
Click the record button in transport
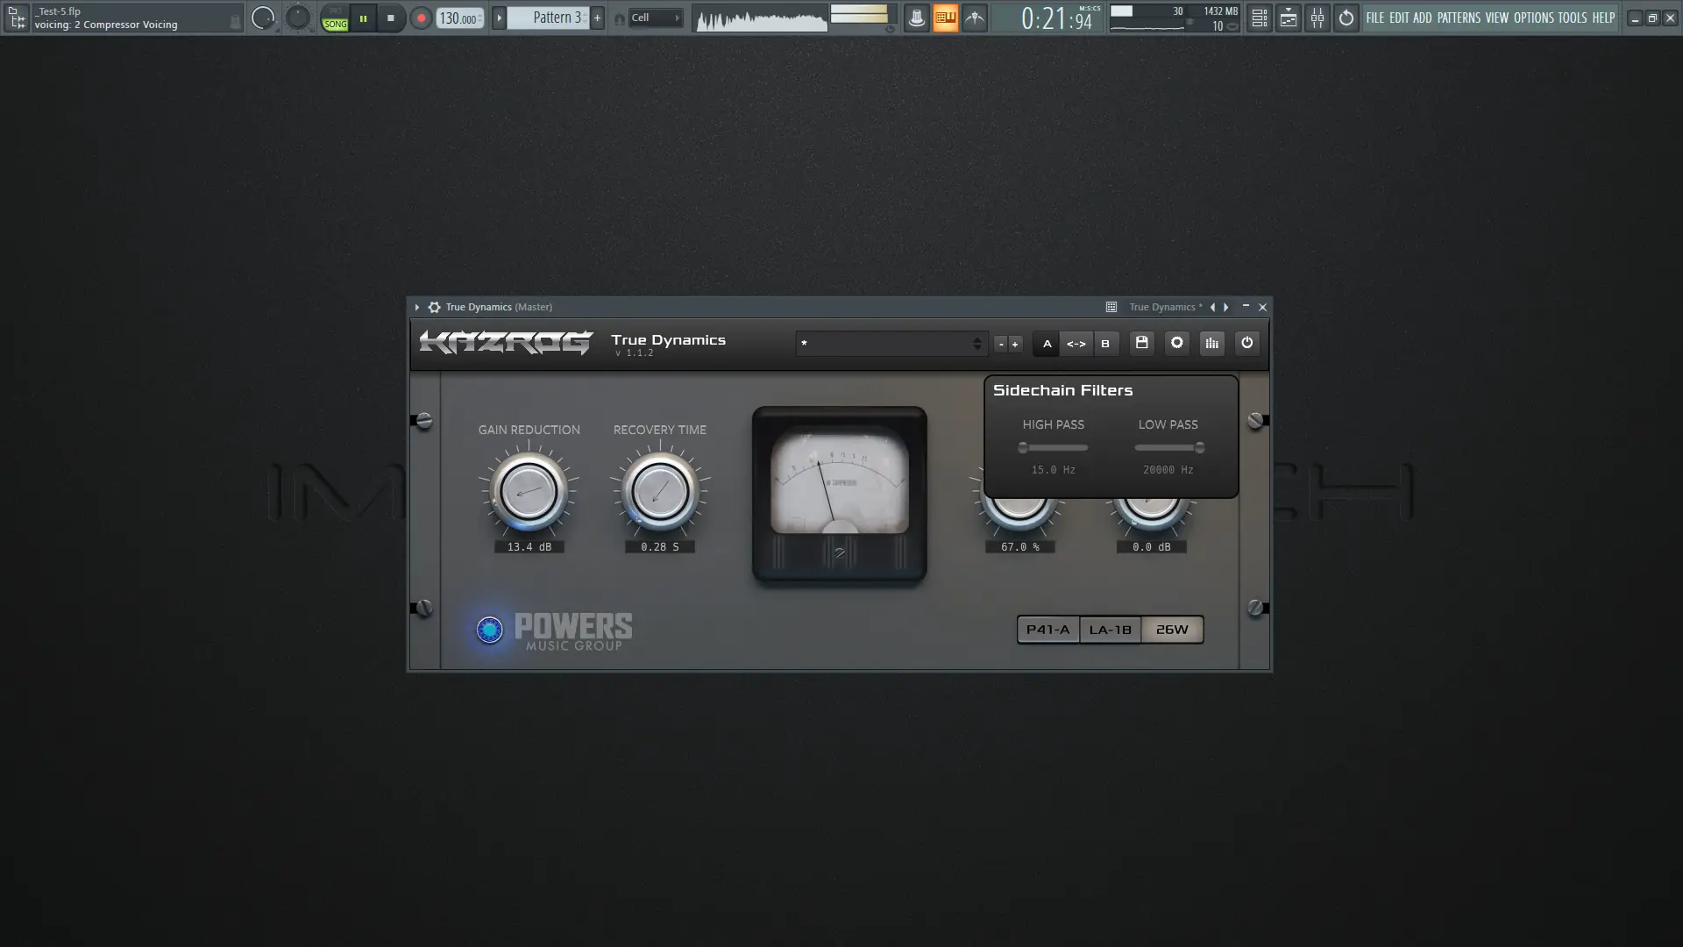click(421, 18)
